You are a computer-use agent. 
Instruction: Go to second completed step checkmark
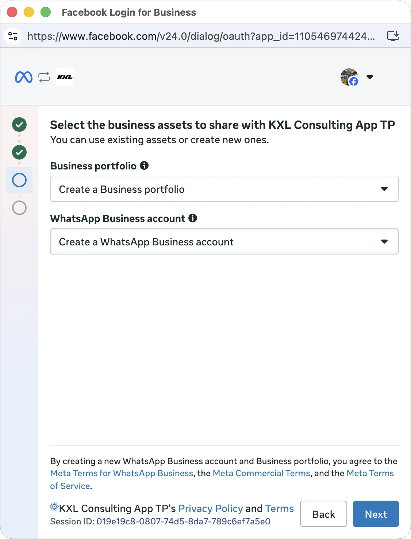(x=19, y=152)
